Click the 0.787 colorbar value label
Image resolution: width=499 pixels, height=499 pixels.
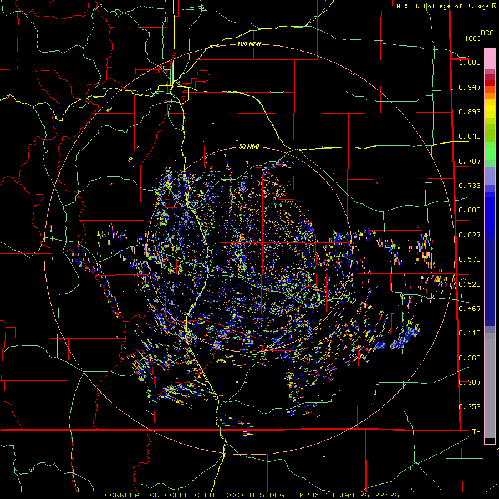pos(470,161)
